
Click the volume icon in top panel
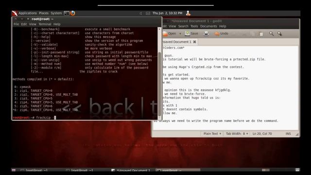140,13
